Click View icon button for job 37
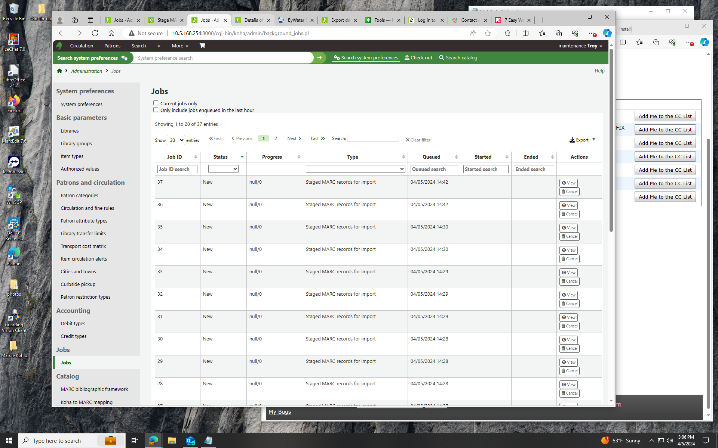 pyautogui.click(x=568, y=183)
